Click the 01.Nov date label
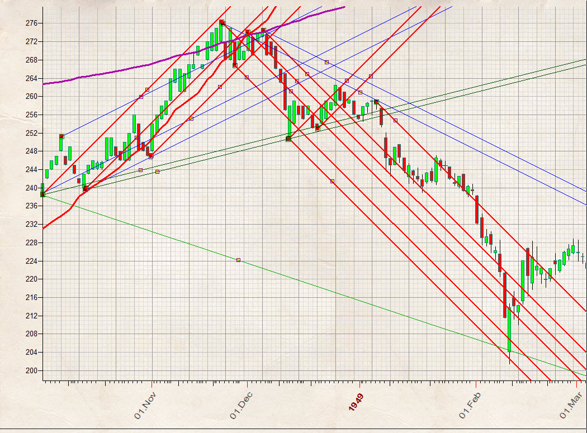 click(145, 407)
